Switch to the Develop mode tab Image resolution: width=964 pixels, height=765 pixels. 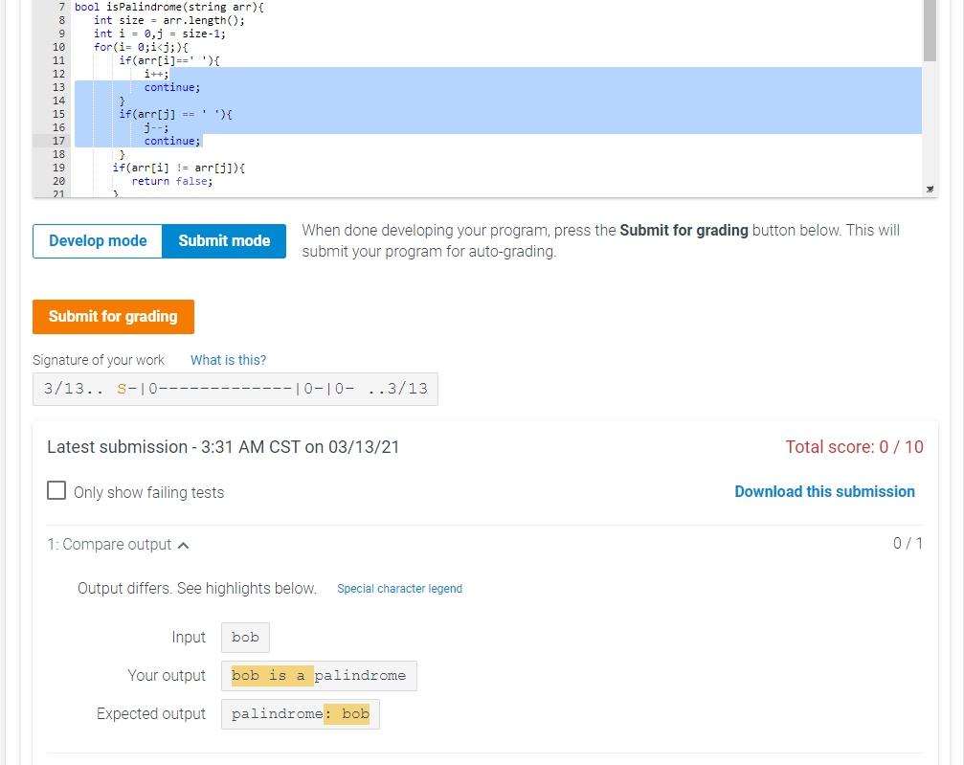click(97, 240)
